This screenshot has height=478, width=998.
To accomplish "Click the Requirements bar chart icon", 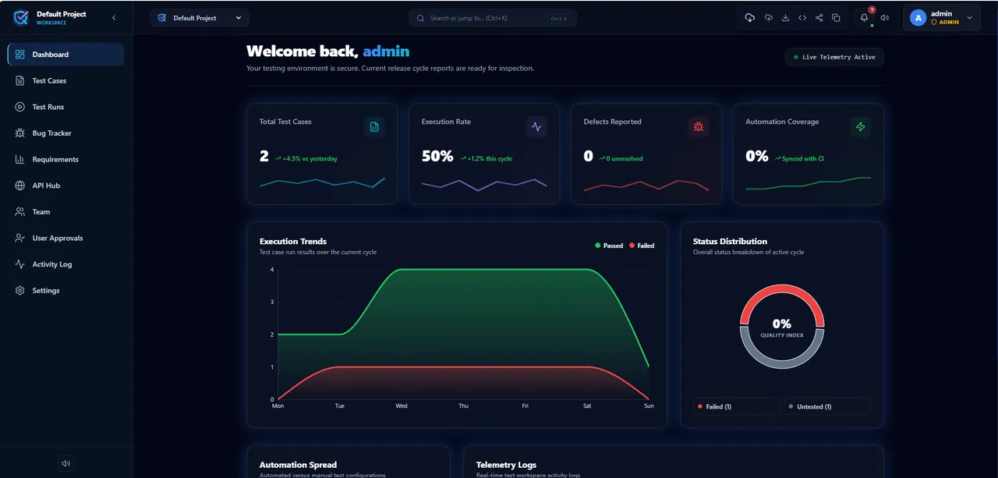I will (20, 159).
